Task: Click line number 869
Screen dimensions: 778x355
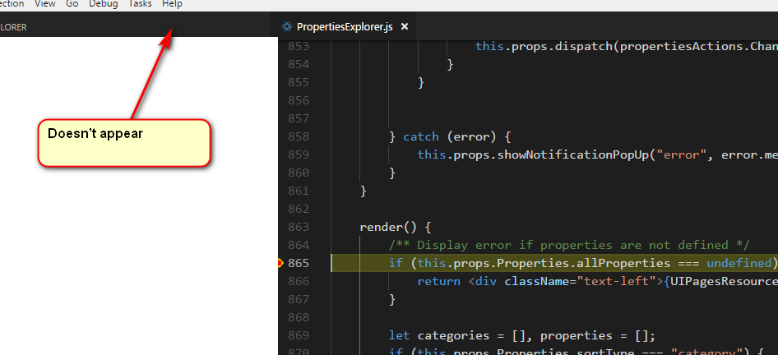Action: (299, 335)
